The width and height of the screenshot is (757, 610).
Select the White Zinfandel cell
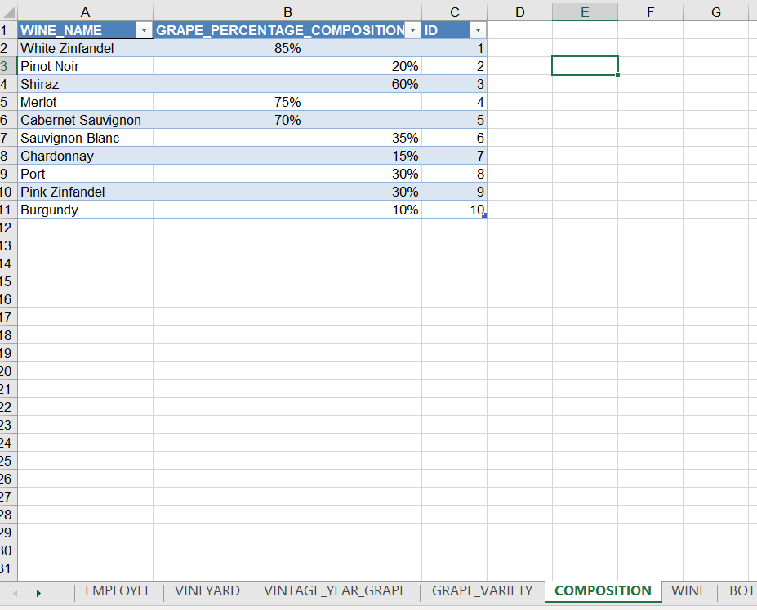coord(85,47)
